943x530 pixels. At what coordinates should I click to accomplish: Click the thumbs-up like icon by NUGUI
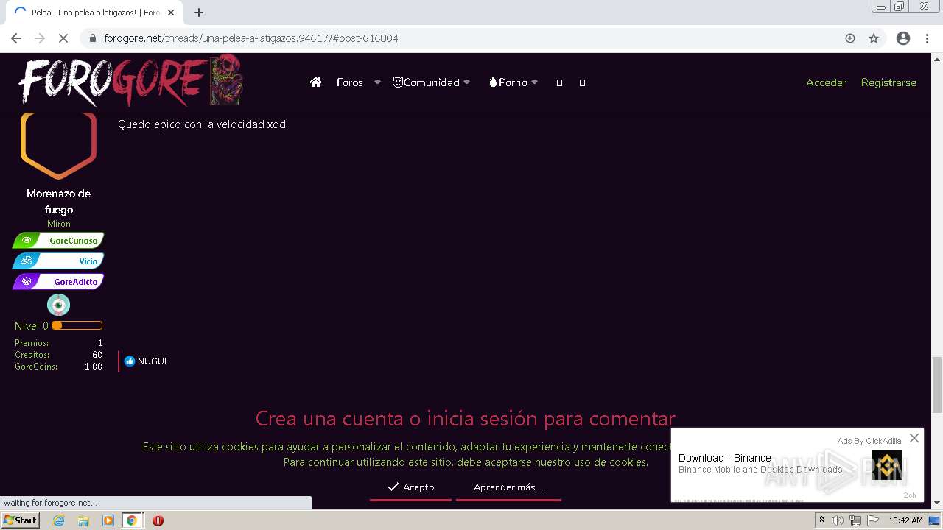pyautogui.click(x=130, y=361)
